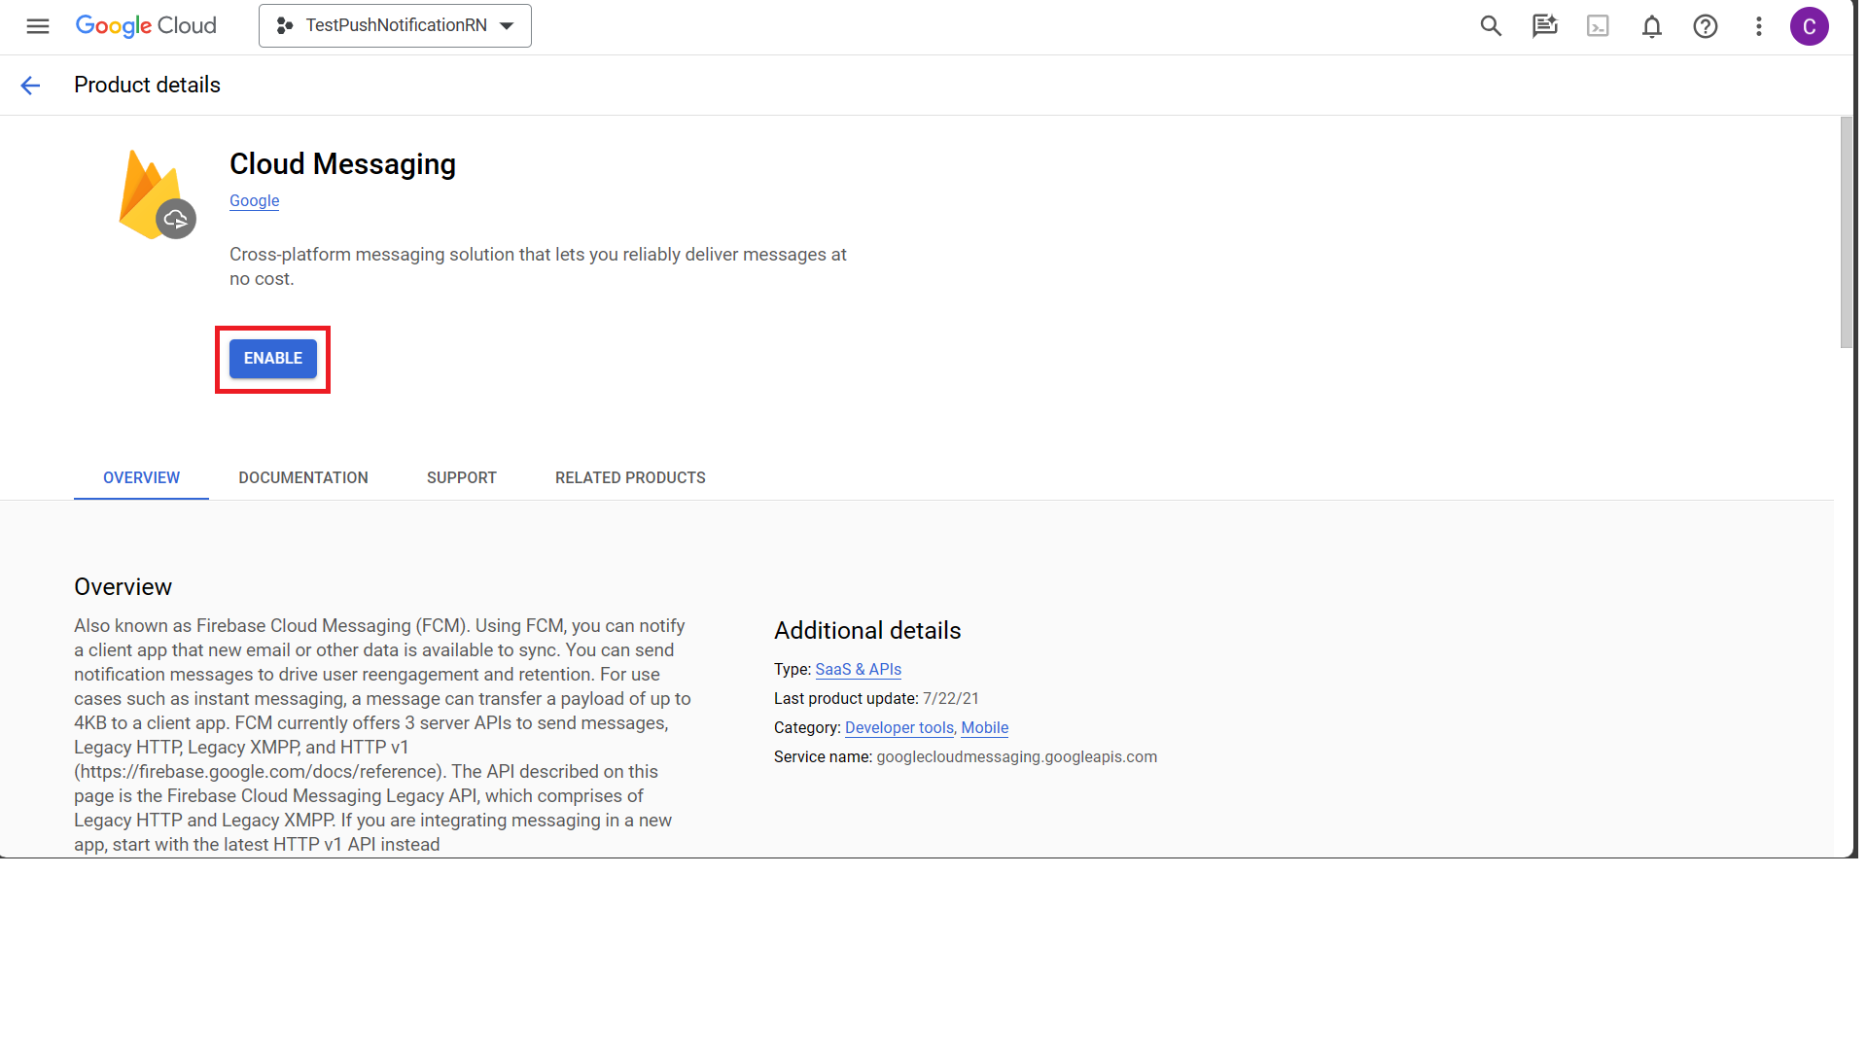1867x1050 pixels.
Task: Click the vertical page scrollbar thumb
Action: tap(1847, 232)
